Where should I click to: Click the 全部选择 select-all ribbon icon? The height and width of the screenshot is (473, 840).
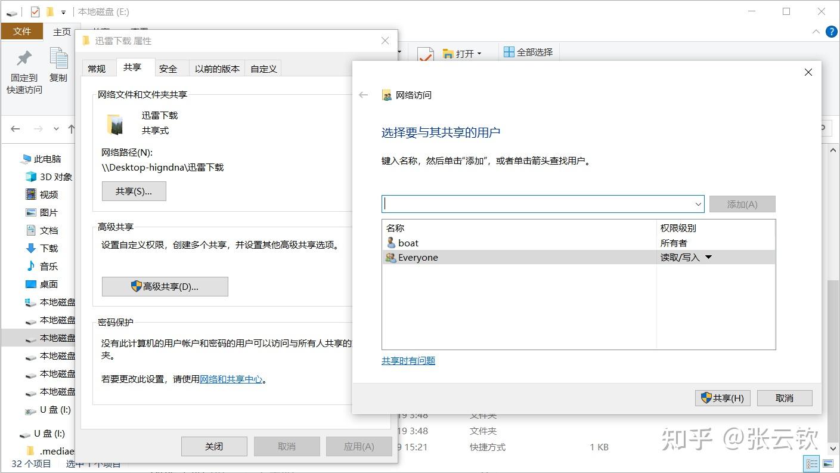(510, 53)
